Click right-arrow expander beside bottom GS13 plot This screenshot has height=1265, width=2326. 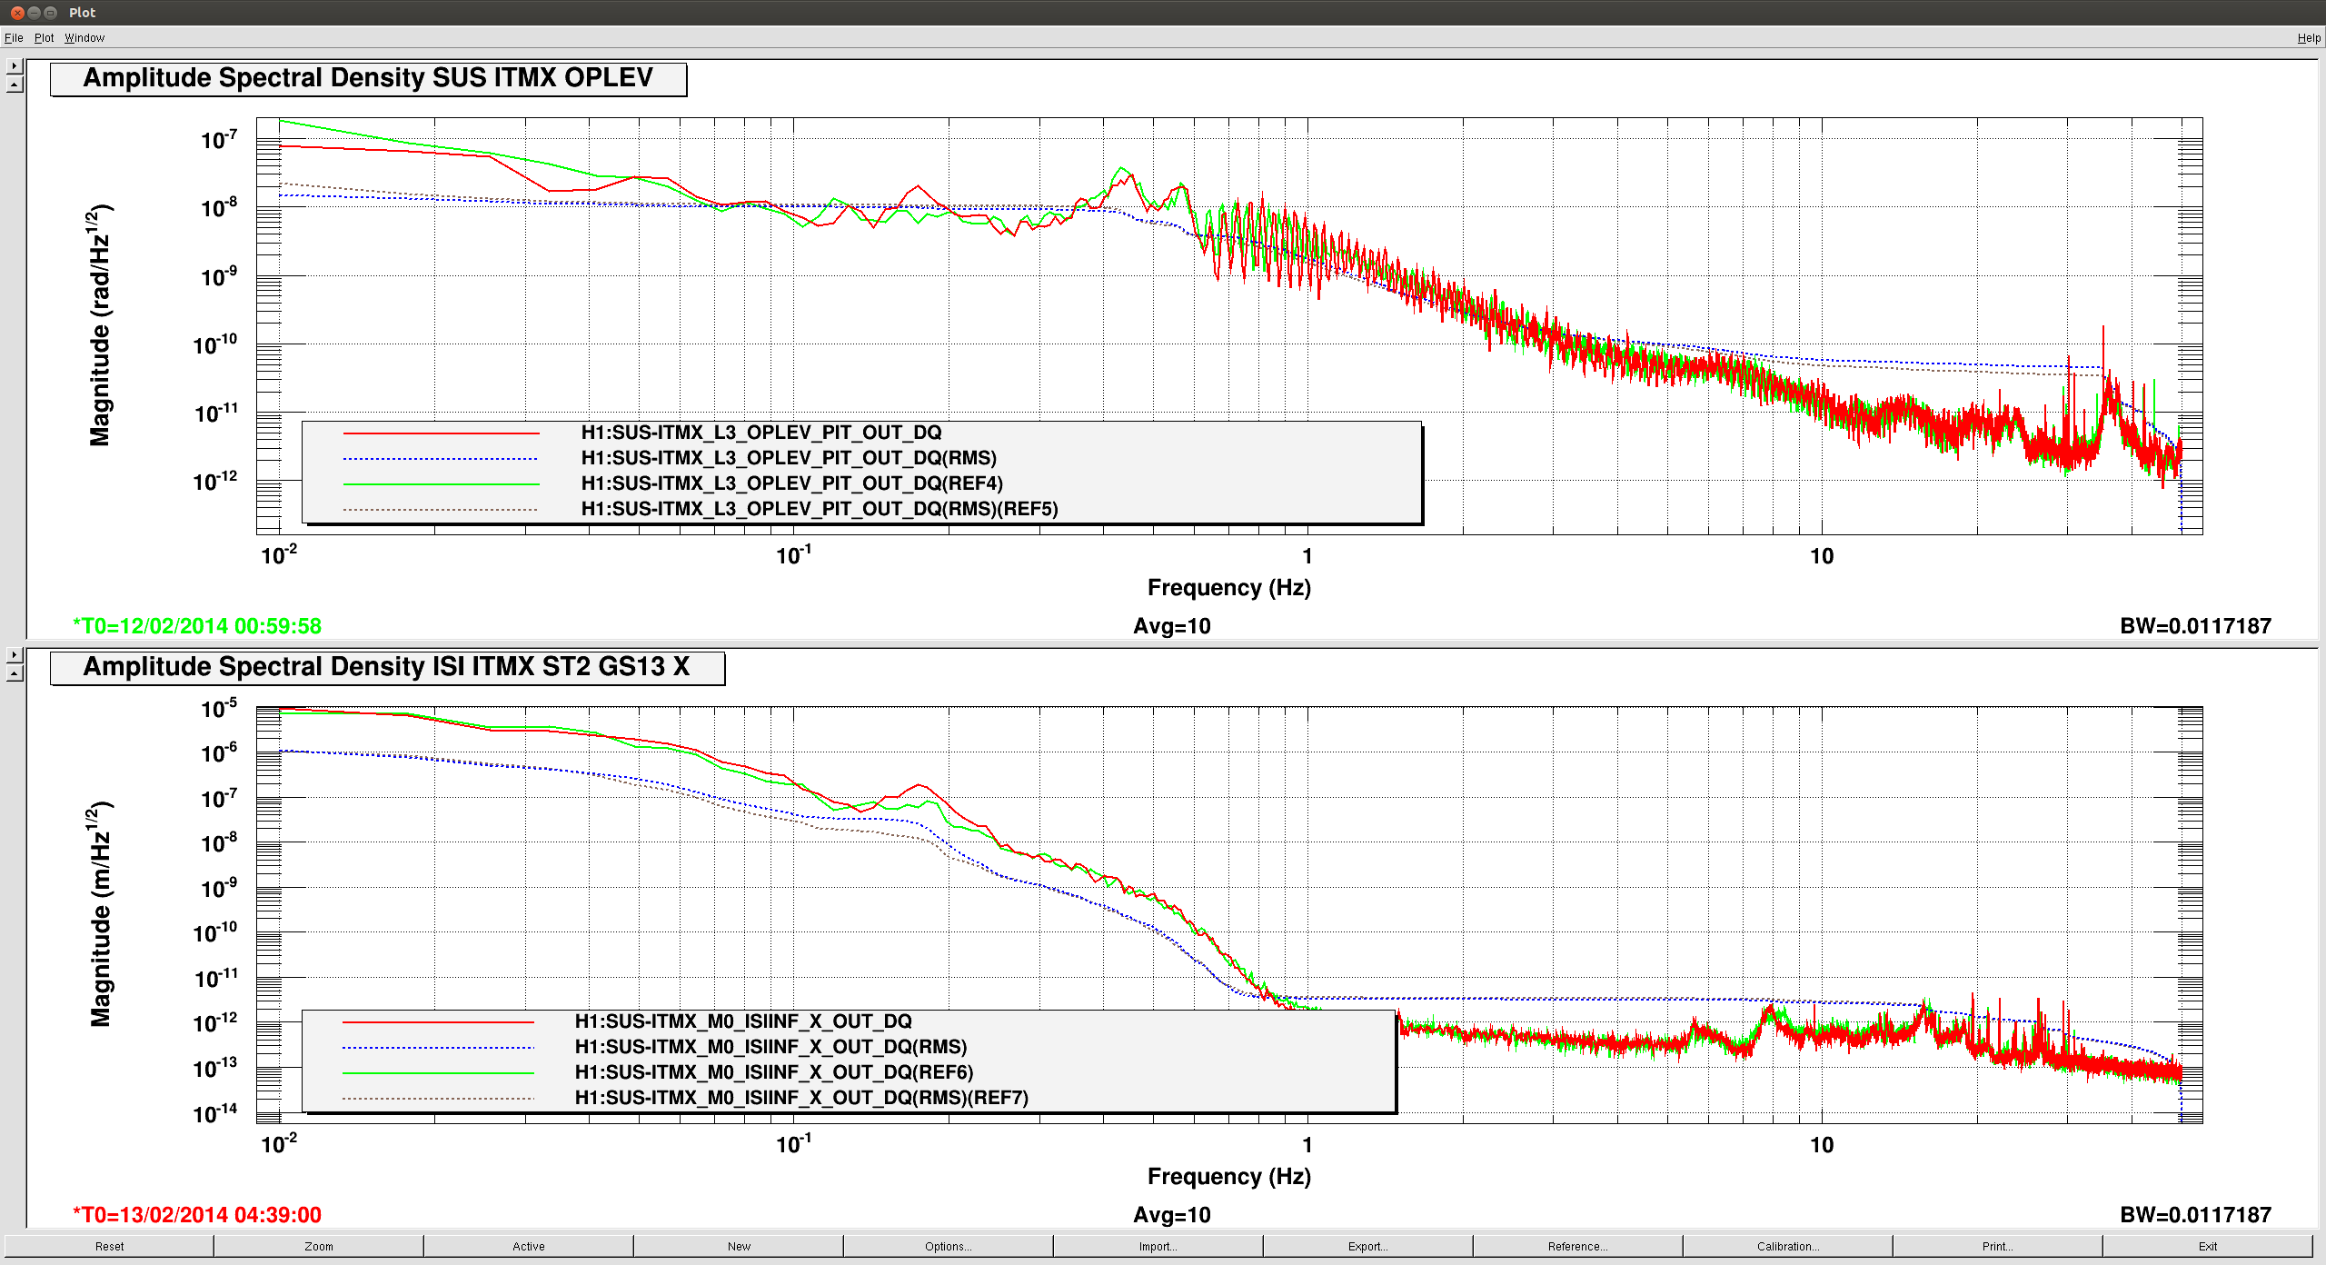pyautogui.click(x=15, y=655)
